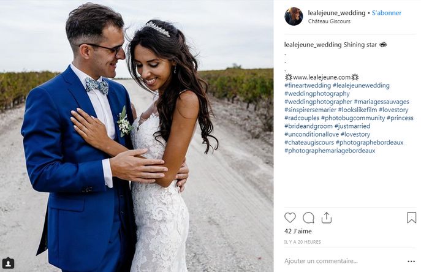Viewport: 421px width, 272px height.
Task: Open the three-dot more options menu
Action: coord(411,261)
